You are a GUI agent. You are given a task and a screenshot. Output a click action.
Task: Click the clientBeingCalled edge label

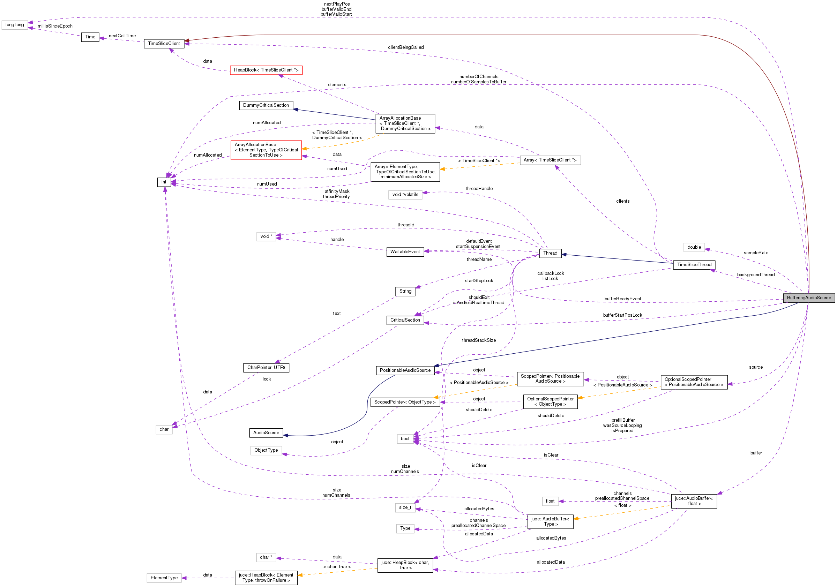[406, 47]
